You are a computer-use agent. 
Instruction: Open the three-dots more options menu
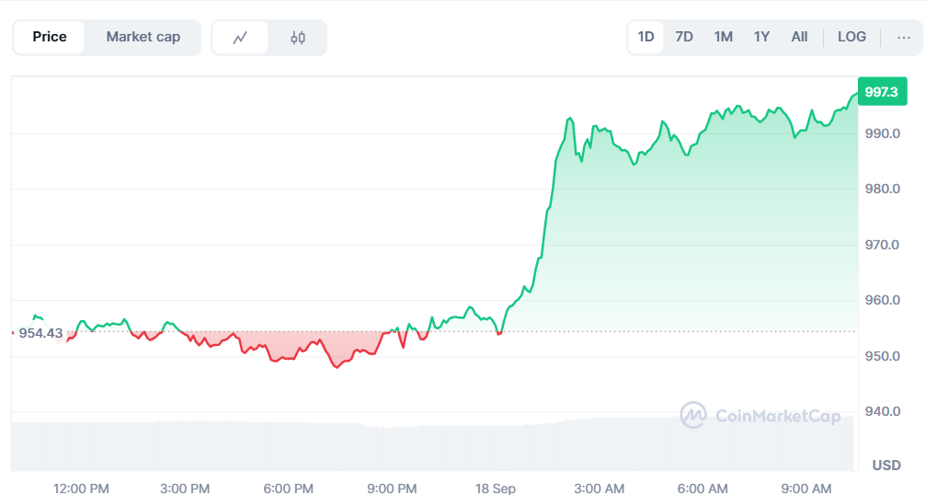(903, 37)
